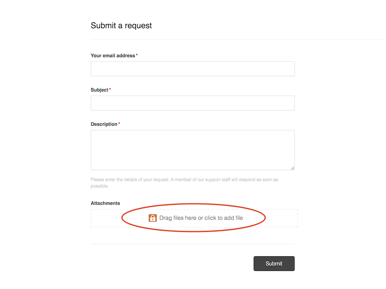Click the orange lock icon in Attachments

[153, 218]
